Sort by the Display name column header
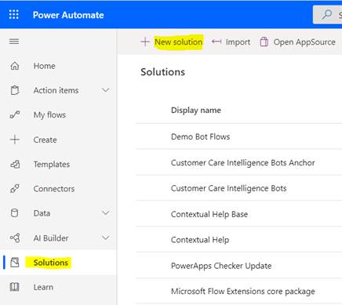 pos(196,111)
